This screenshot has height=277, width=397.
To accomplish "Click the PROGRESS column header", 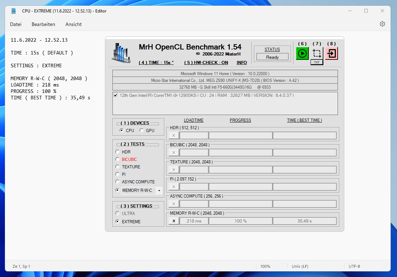I will pos(240,120).
